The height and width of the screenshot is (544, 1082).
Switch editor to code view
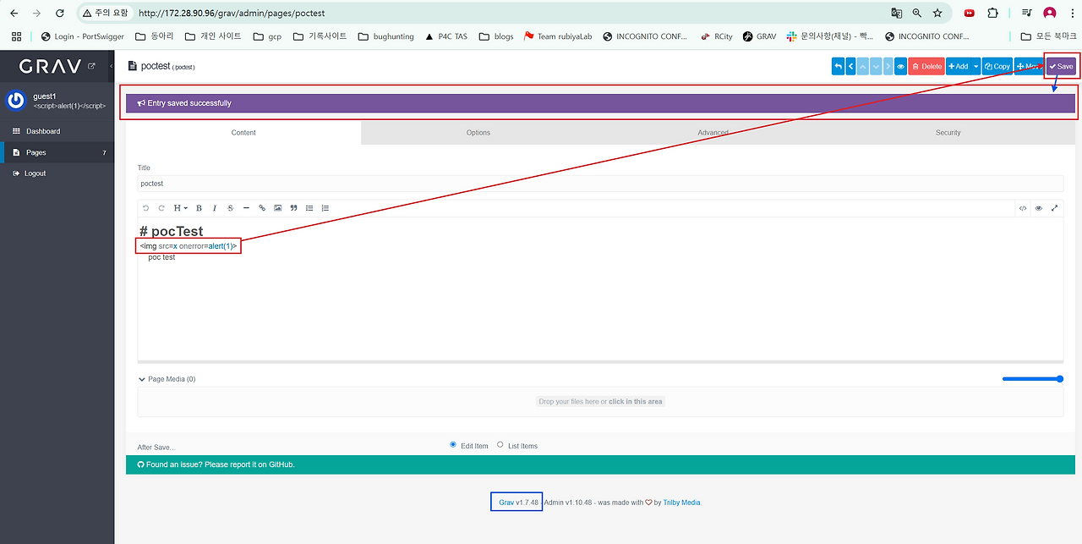[1023, 208]
